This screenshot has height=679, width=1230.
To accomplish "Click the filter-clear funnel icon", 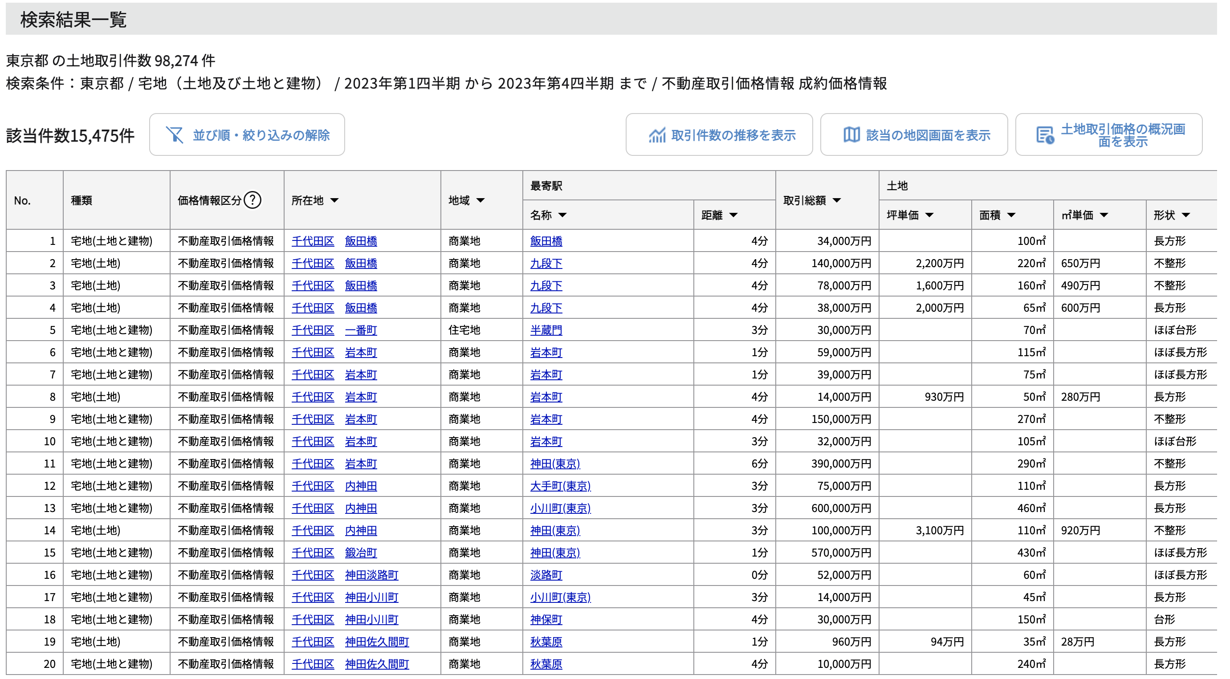I will [175, 135].
